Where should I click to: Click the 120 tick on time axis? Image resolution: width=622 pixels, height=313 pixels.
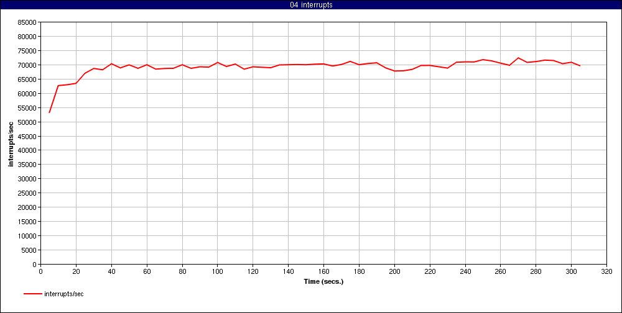(x=253, y=271)
